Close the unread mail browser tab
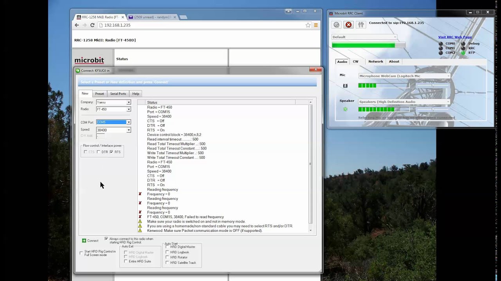 [x=175, y=17]
